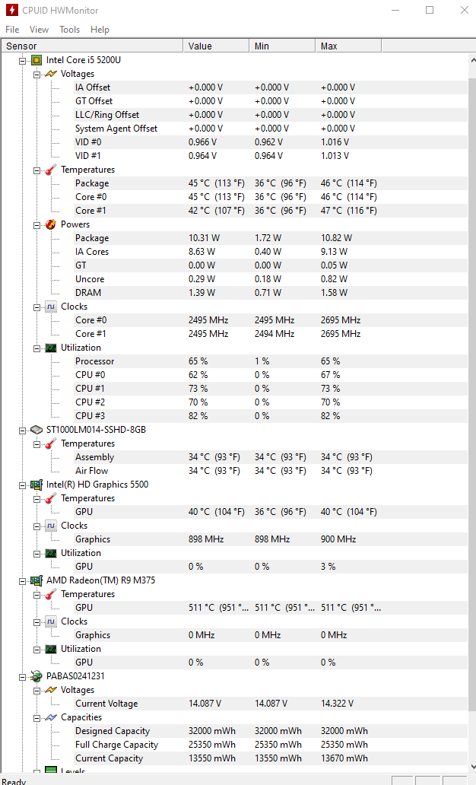Open the View menu

point(39,30)
